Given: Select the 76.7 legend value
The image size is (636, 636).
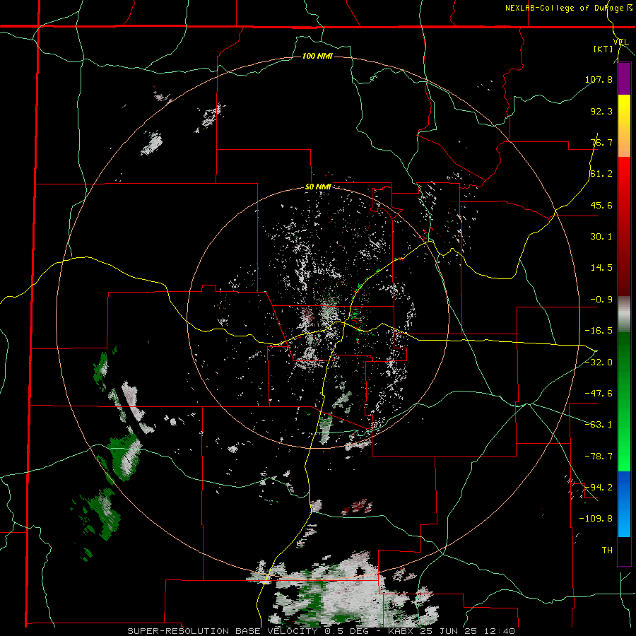Looking at the screenshot, I should (601, 142).
